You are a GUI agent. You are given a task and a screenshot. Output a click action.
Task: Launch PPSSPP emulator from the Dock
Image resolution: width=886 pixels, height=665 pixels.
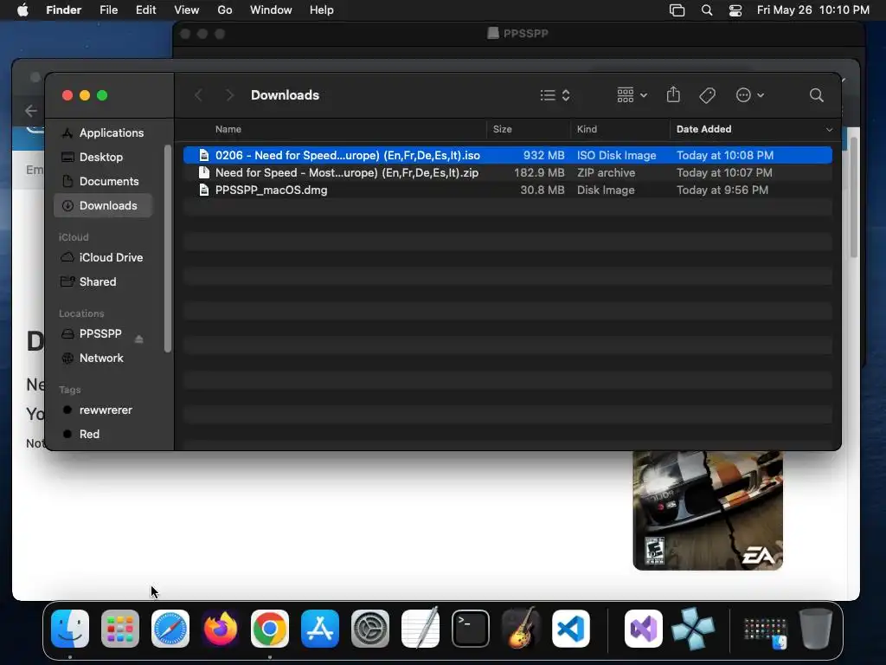tap(693, 629)
